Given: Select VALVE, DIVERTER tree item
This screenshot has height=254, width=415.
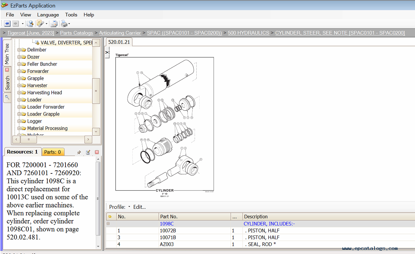Looking at the screenshot, I should click(x=66, y=43).
